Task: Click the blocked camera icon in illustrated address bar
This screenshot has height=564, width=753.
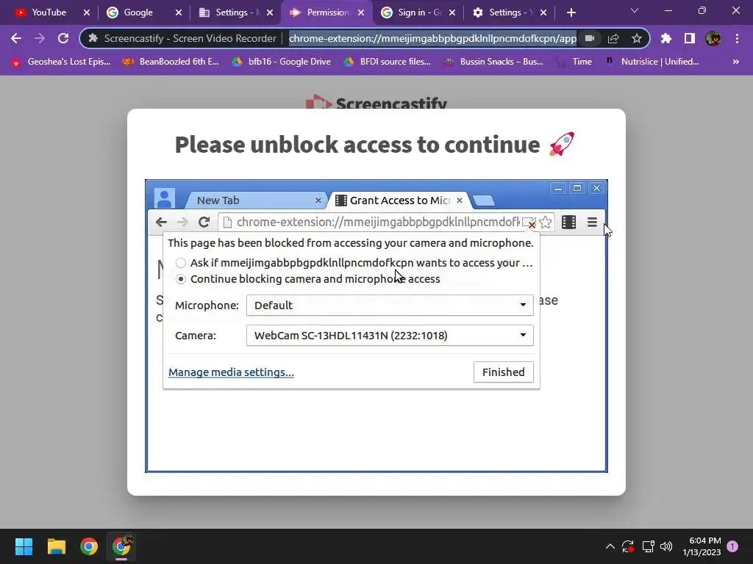Action: tap(528, 223)
